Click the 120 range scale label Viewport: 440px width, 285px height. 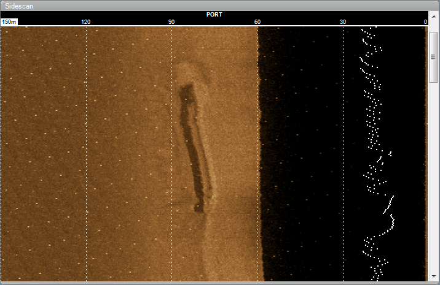pos(86,22)
